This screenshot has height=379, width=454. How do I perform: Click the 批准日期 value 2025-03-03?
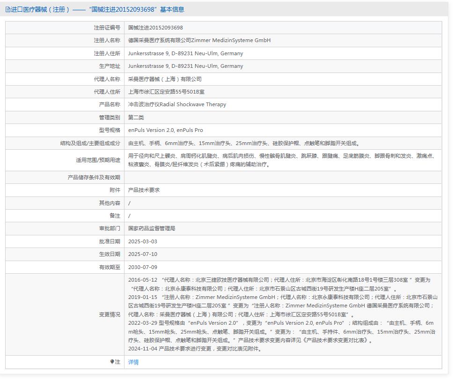click(145, 242)
